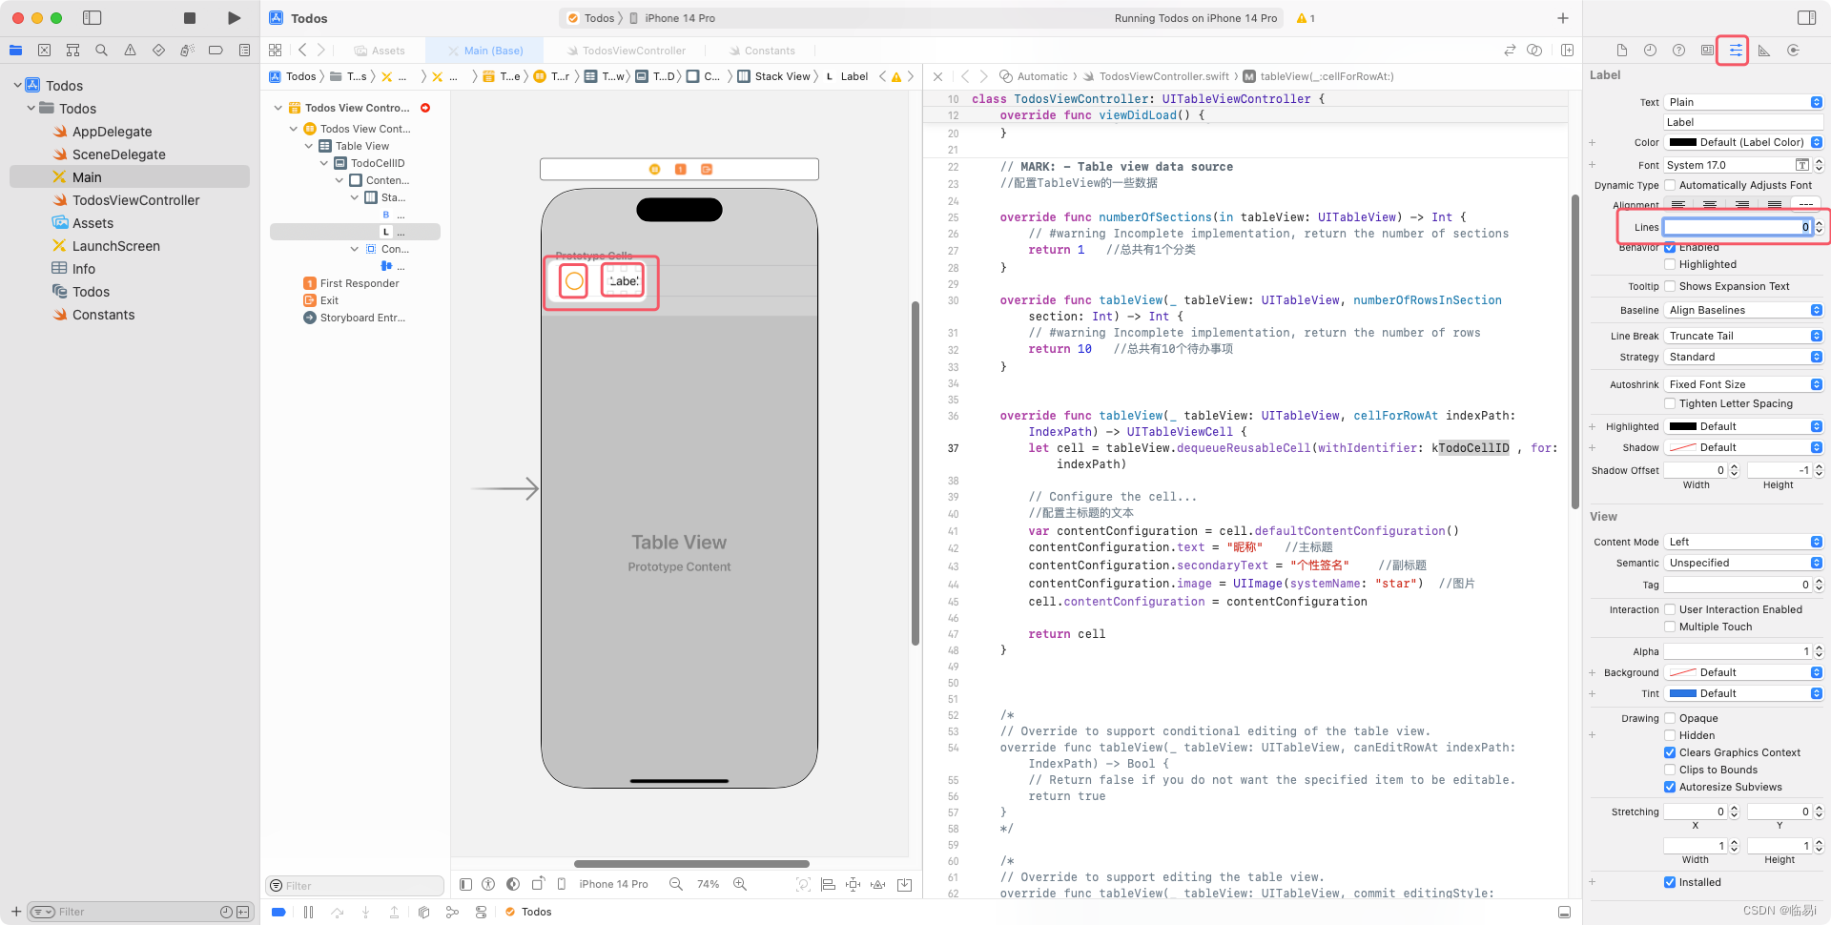This screenshot has width=1831, height=925.
Task: Toggle the Opaque drawing checkbox
Action: click(x=1670, y=718)
